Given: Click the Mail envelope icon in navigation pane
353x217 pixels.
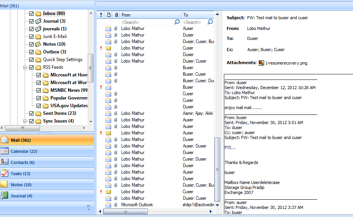Looking at the screenshot, I should pyautogui.click(x=4, y=140).
